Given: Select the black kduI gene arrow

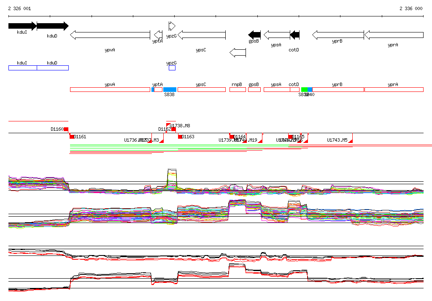Looking at the screenshot, I should 22,26.
